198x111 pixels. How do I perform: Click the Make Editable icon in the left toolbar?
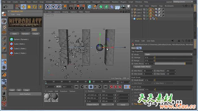coord(4,14)
